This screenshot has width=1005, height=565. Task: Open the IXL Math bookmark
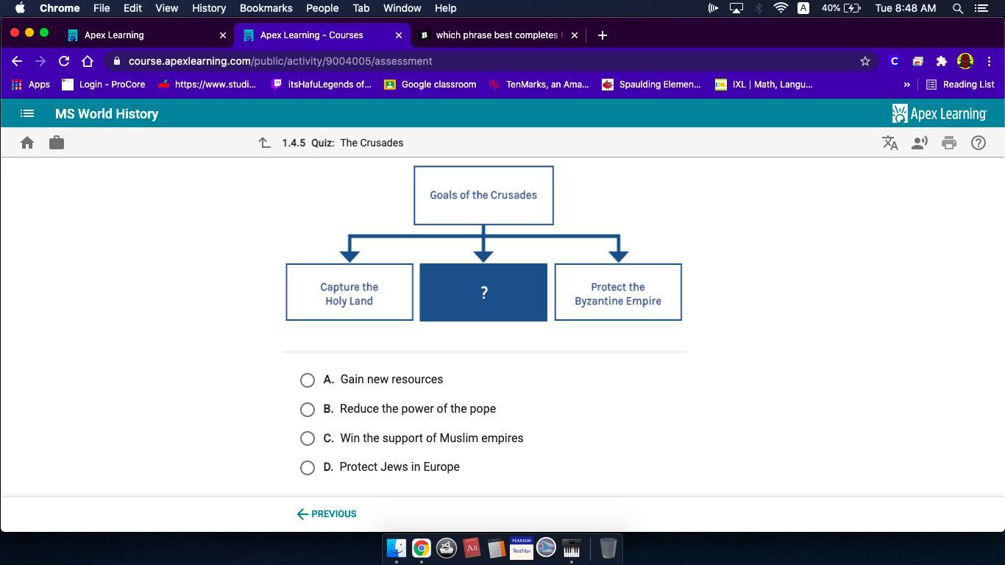point(764,85)
